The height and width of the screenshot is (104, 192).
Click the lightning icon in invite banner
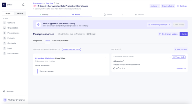coord(39,25)
